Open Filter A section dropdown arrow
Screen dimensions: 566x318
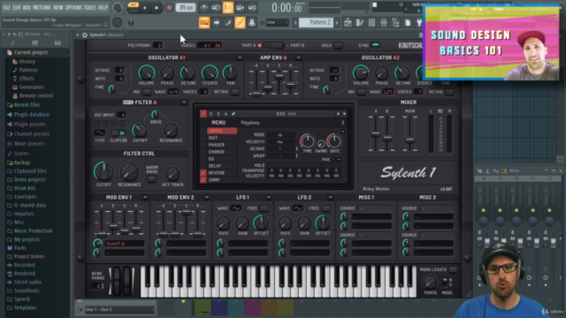pyautogui.click(x=184, y=102)
